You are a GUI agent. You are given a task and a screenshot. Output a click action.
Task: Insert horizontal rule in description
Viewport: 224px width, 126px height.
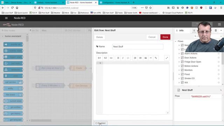[x=151, y=58]
